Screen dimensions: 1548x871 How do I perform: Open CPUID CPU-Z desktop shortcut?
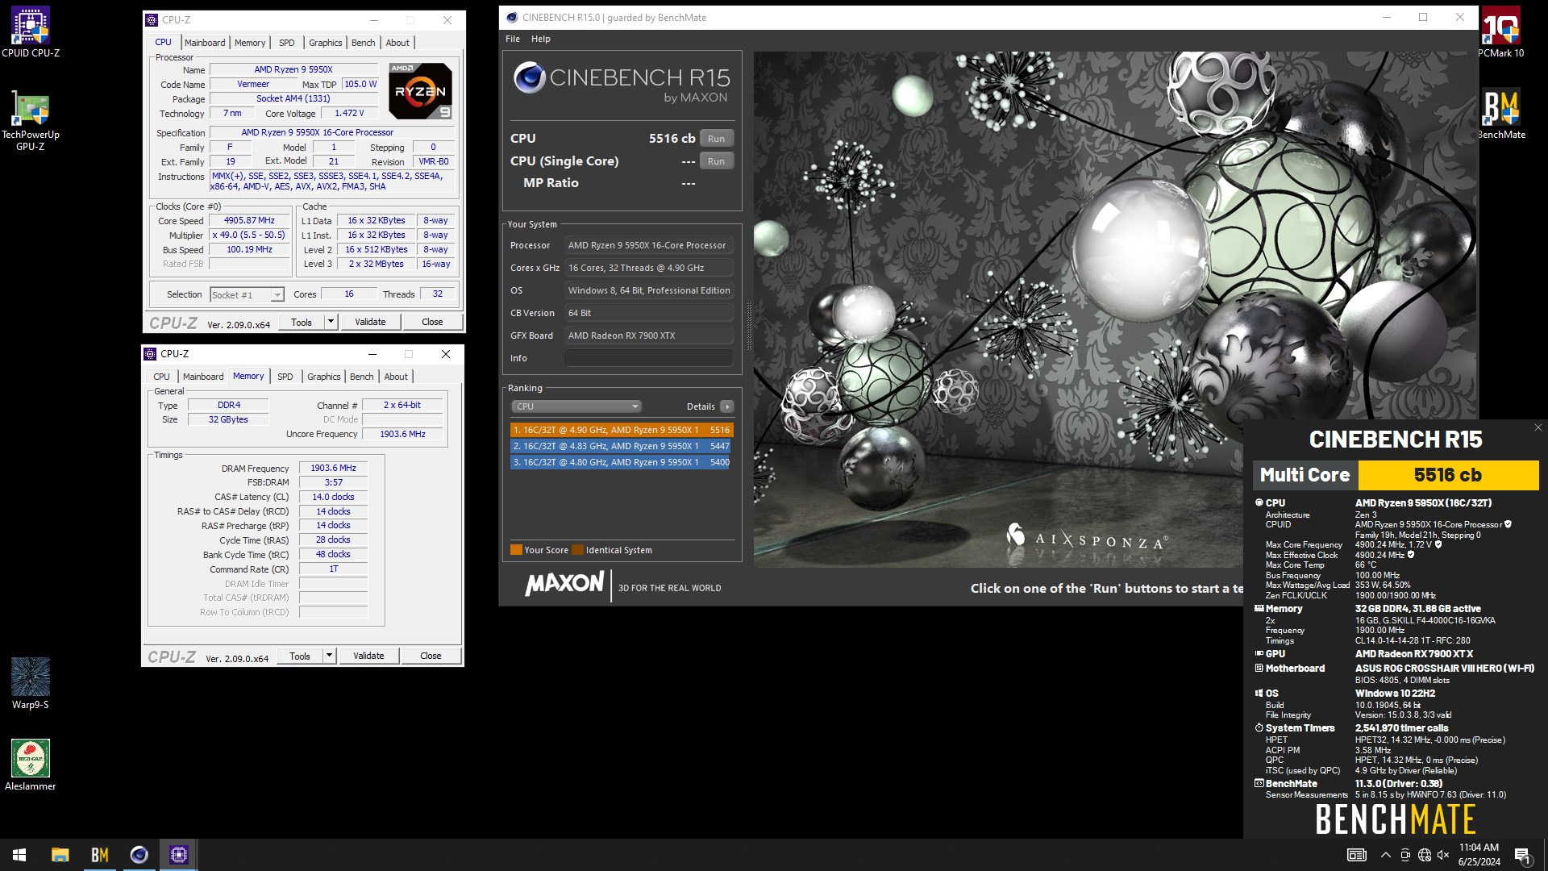click(31, 32)
